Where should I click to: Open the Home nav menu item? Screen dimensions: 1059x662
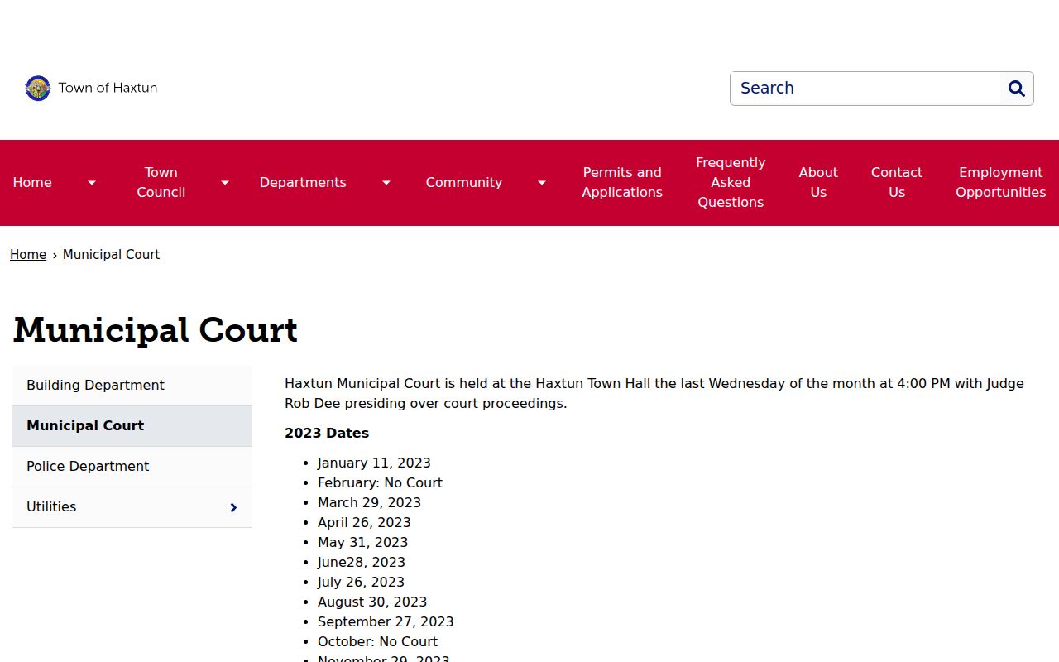tap(32, 183)
